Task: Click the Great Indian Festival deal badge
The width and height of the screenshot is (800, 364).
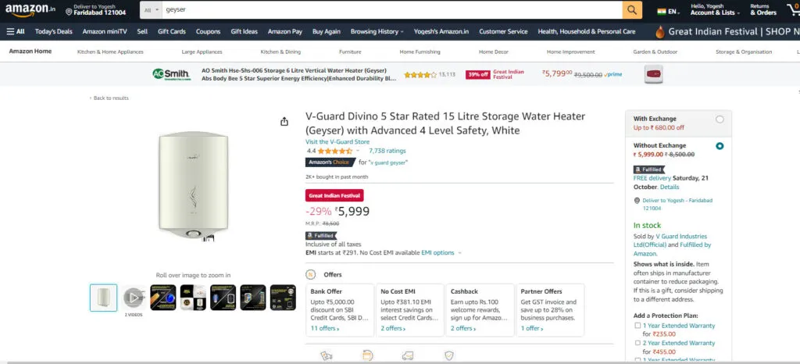Action: point(334,196)
